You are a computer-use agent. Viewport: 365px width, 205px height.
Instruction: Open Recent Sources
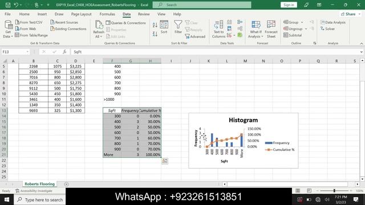point(64,22)
